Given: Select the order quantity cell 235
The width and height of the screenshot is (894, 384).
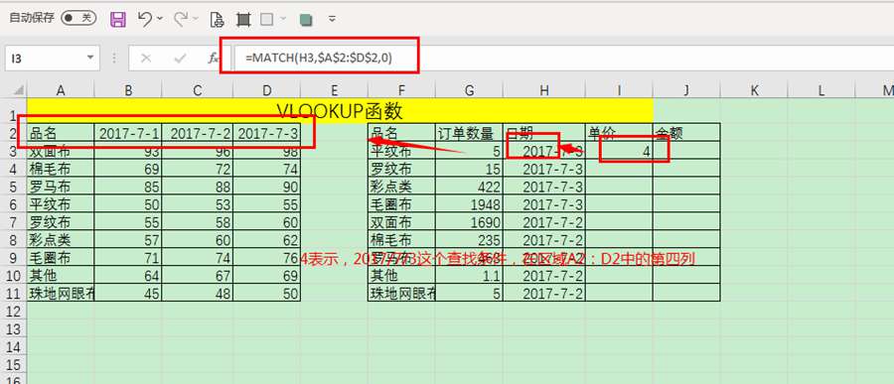Looking at the screenshot, I should [x=469, y=240].
